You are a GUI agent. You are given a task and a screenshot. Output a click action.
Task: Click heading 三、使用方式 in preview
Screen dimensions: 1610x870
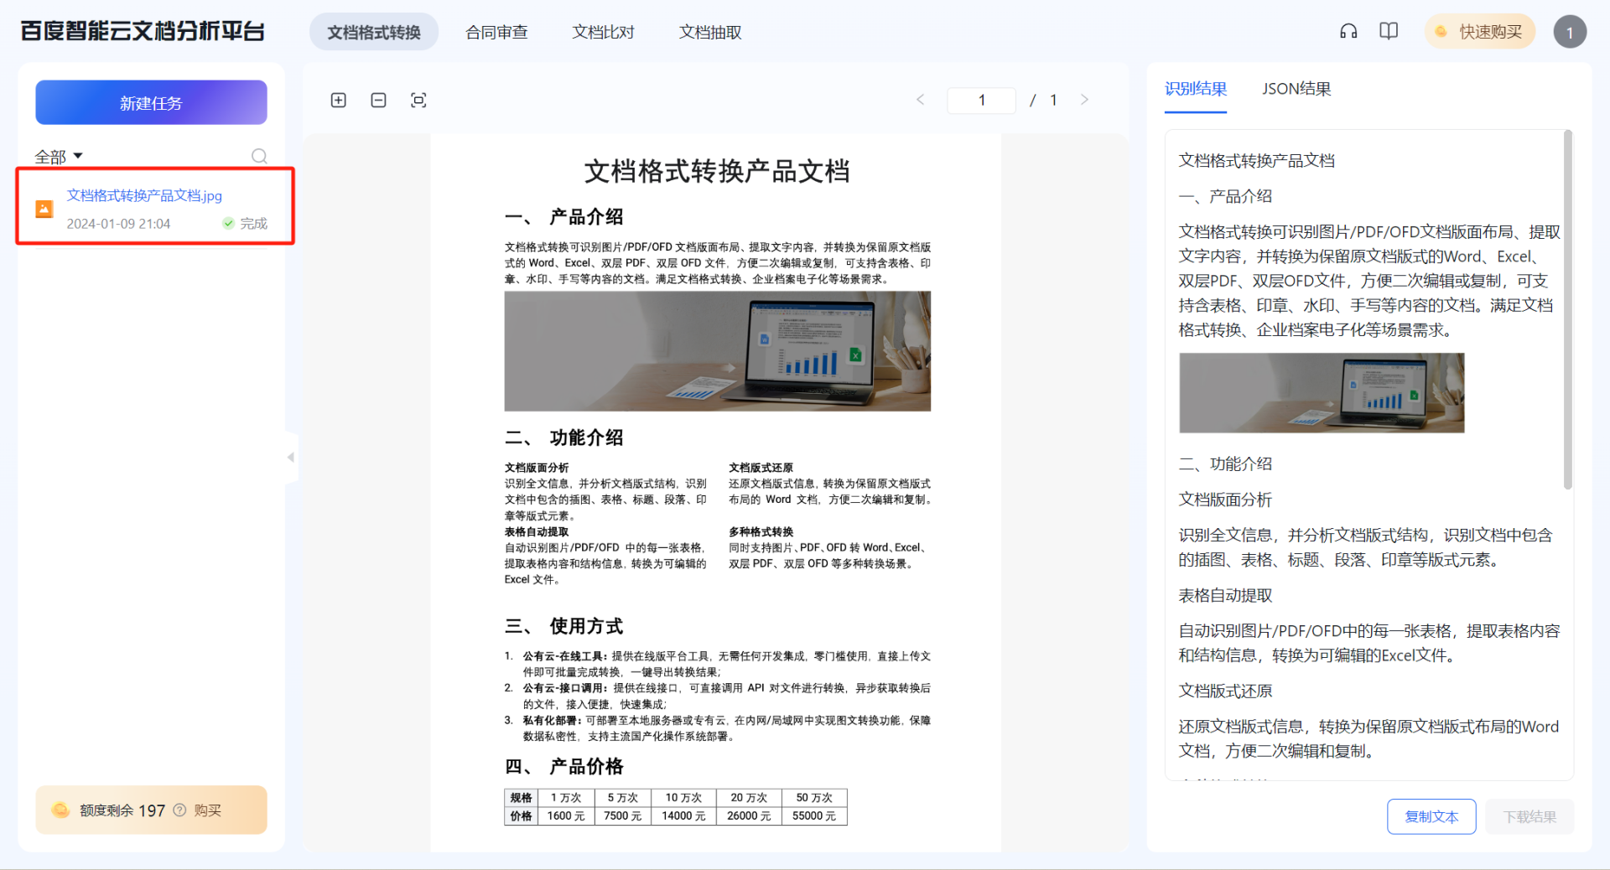pyautogui.click(x=563, y=626)
